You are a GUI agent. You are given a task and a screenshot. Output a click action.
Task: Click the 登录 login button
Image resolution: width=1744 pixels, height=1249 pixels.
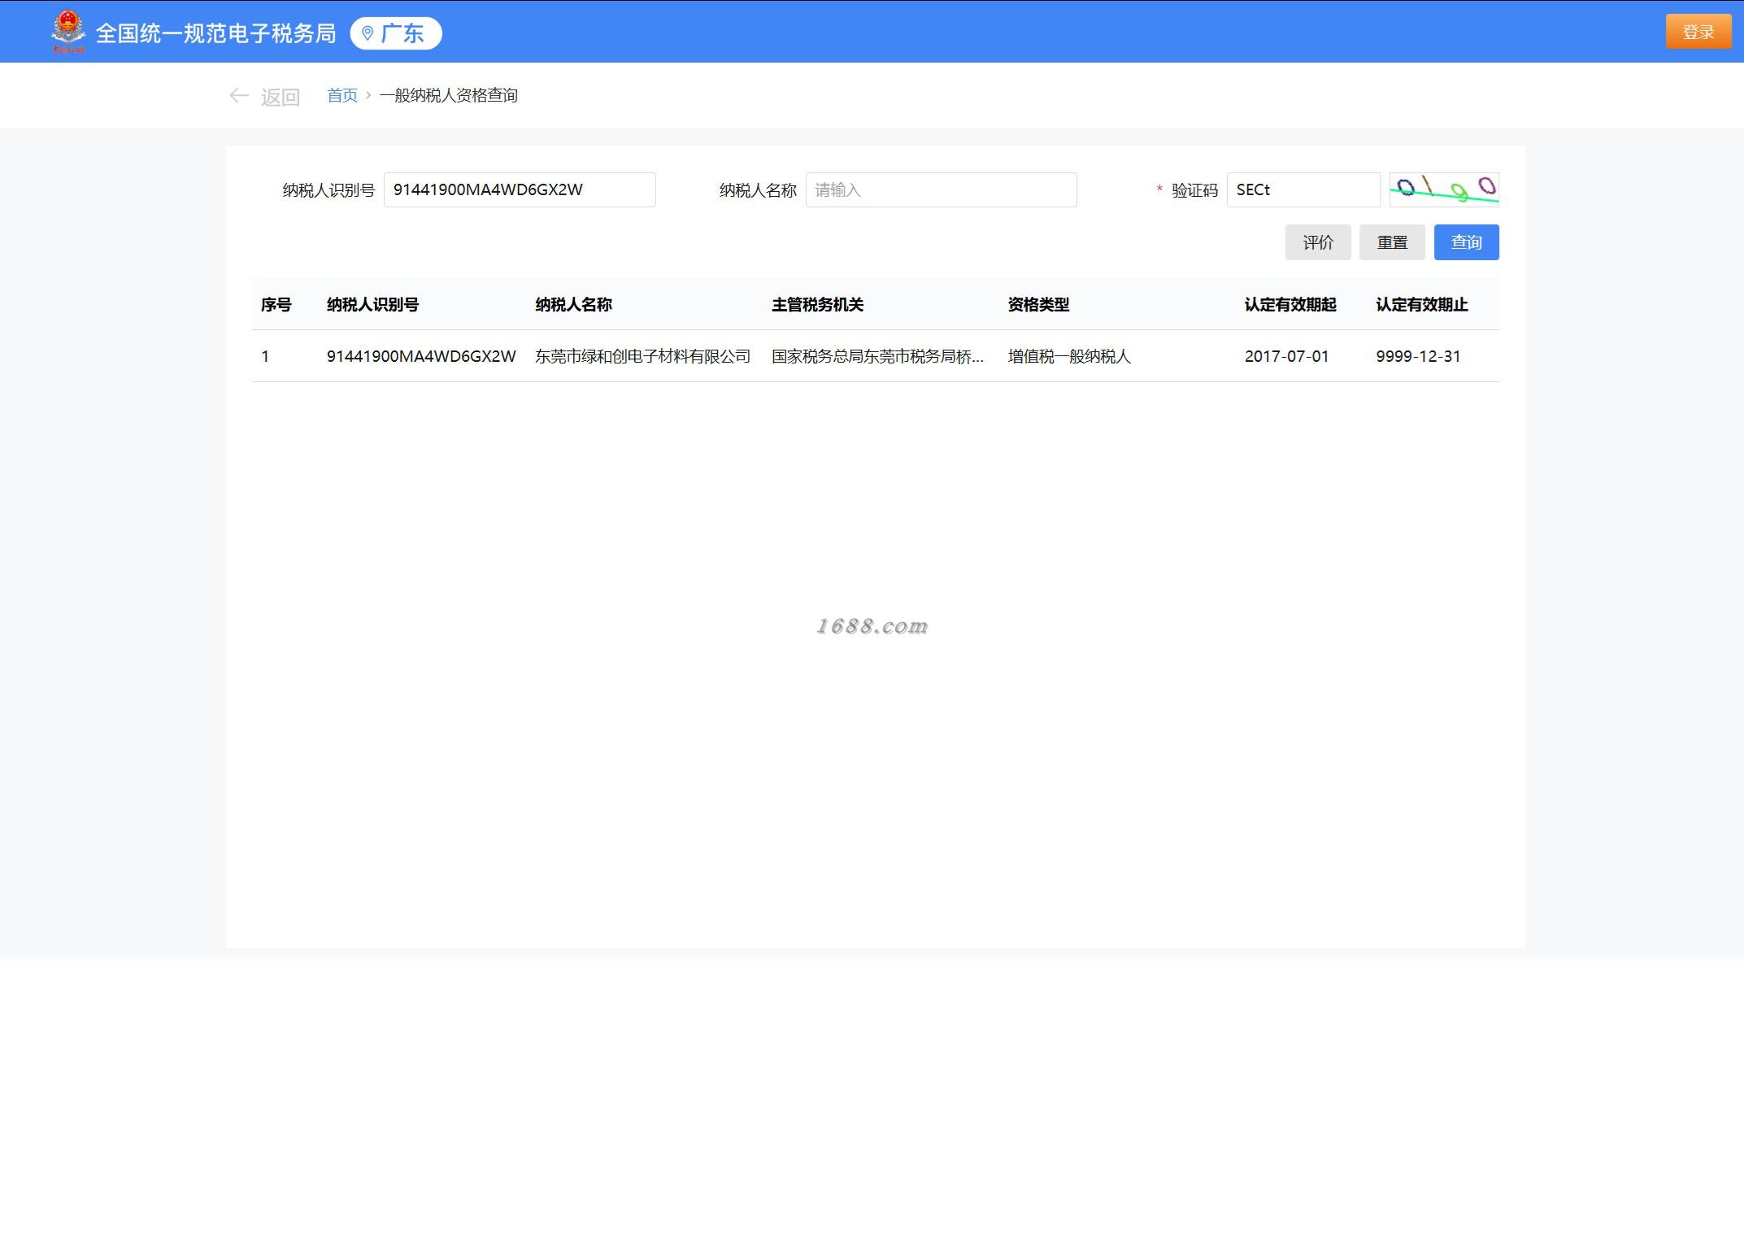1698,32
